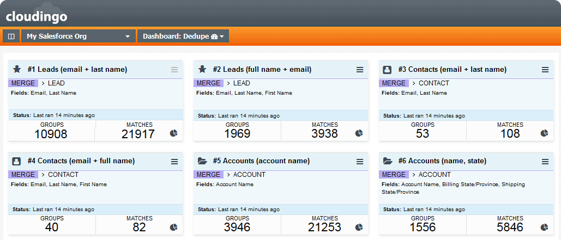The image size is (561, 240).
Task: Expand the Dashboard: Dedupe dropdown
Action: pyautogui.click(x=183, y=36)
